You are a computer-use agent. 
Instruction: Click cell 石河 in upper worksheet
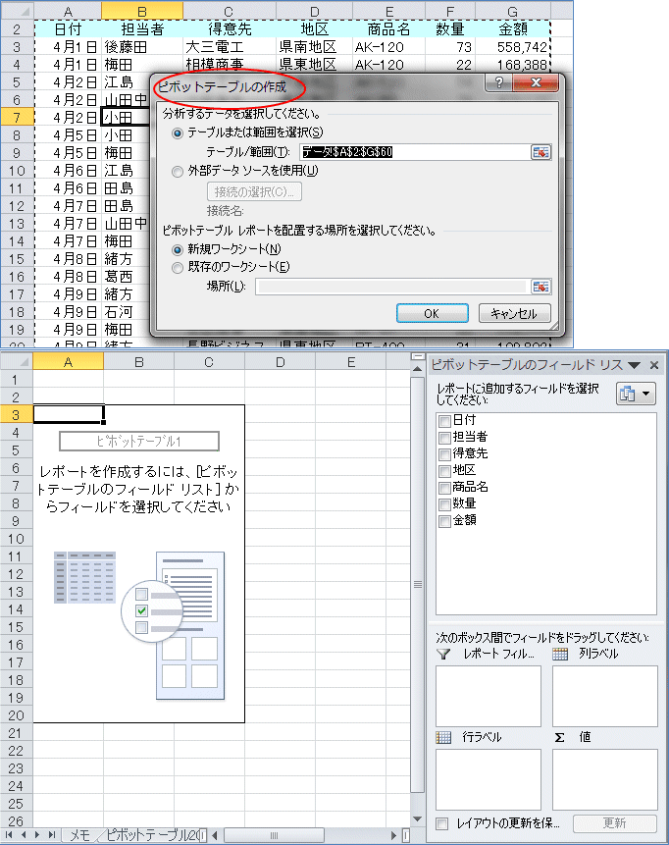coord(125,312)
